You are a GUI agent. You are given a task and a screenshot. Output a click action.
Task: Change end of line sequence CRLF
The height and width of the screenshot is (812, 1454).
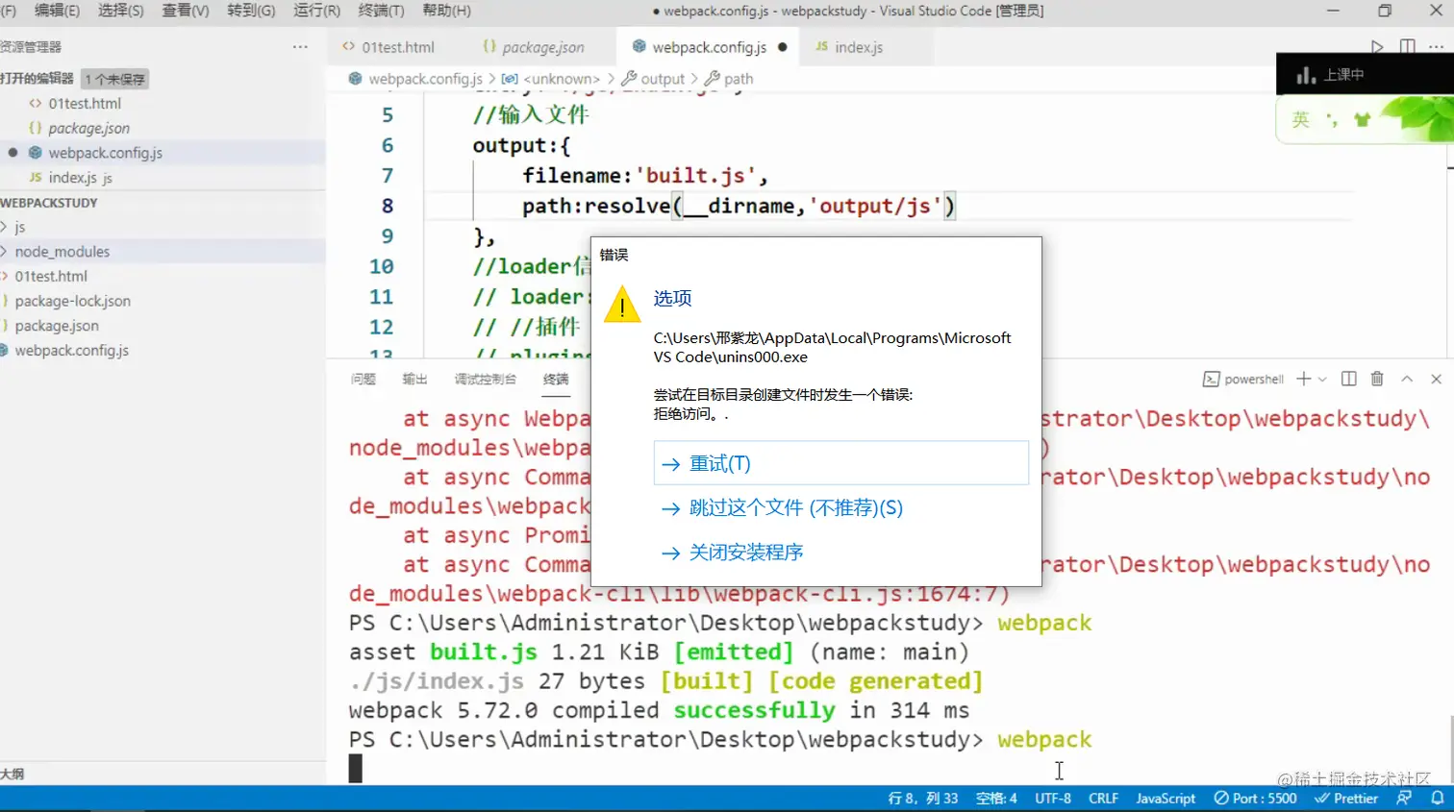point(1103,799)
